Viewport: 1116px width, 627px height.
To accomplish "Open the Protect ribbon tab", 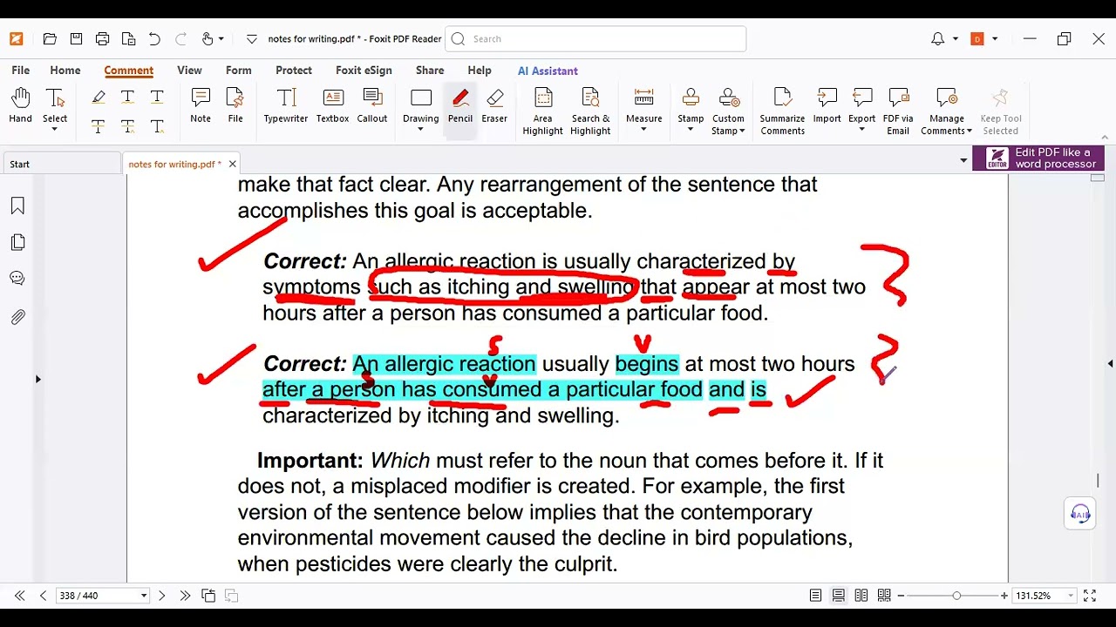I will tap(294, 71).
